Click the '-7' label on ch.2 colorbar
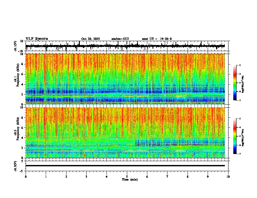Viewport: 257px width, 198px height. (x=239, y=154)
